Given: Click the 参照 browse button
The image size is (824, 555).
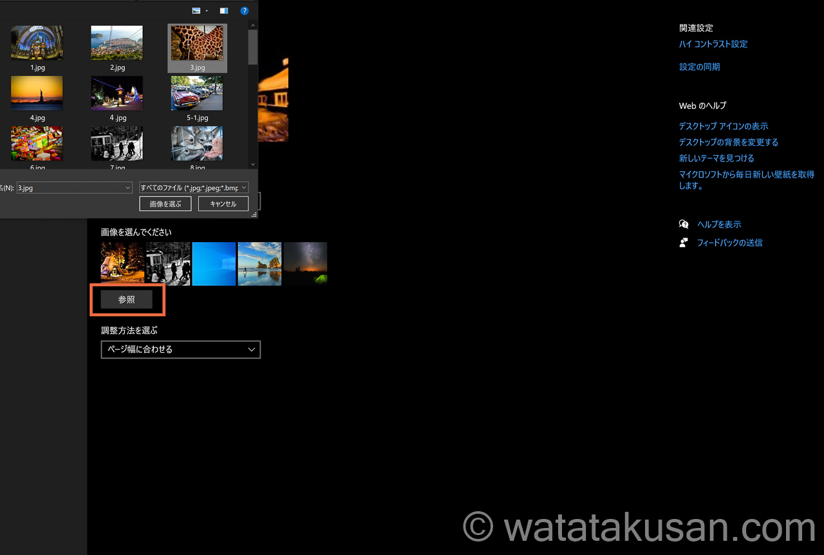Looking at the screenshot, I should click(x=127, y=299).
